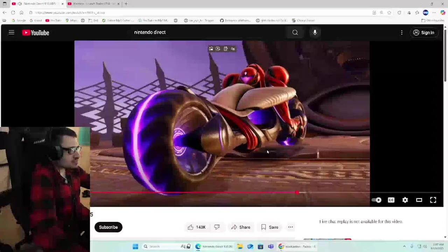The image size is (448, 252).
Task: Open File Explorer from taskbar
Action: (x=240, y=246)
